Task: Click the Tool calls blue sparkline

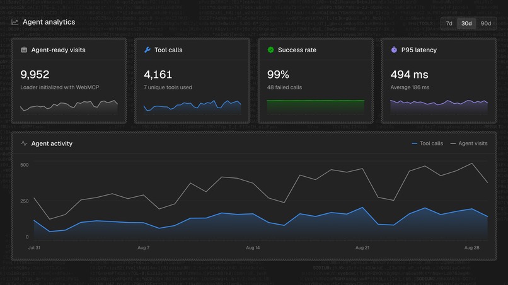Action: [x=192, y=107]
